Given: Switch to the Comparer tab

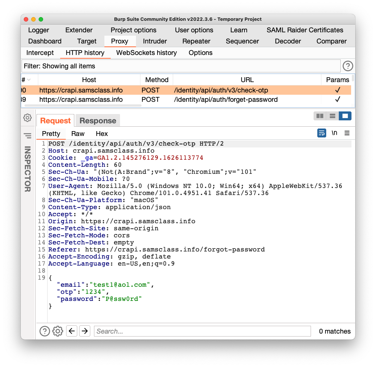Looking at the screenshot, I should (x=332, y=41).
